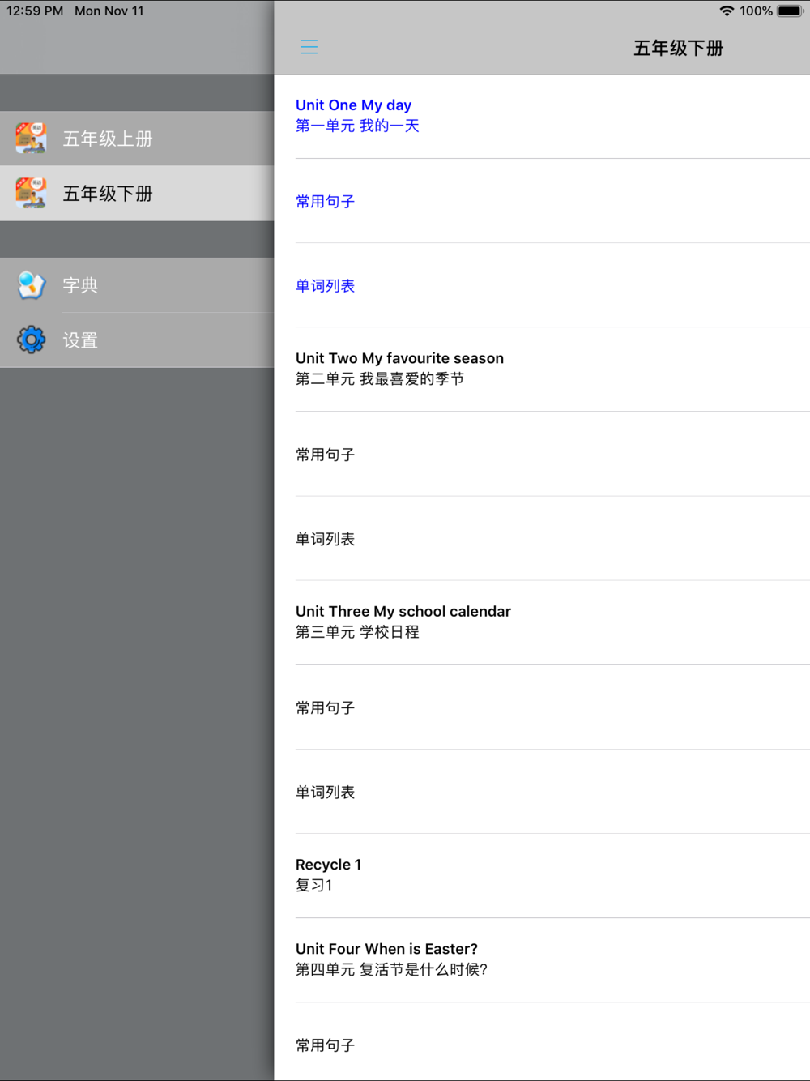The height and width of the screenshot is (1081, 810).
Task: Tap the 五年级上册 textbook icon
Action: click(x=32, y=139)
